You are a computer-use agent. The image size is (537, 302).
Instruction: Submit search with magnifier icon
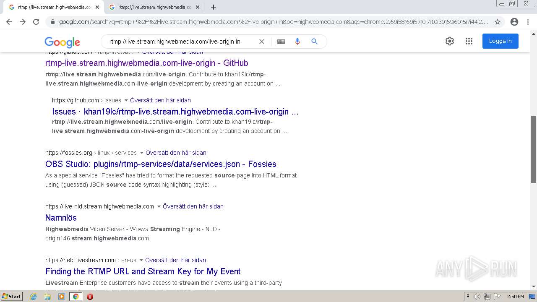[x=314, y=42]
